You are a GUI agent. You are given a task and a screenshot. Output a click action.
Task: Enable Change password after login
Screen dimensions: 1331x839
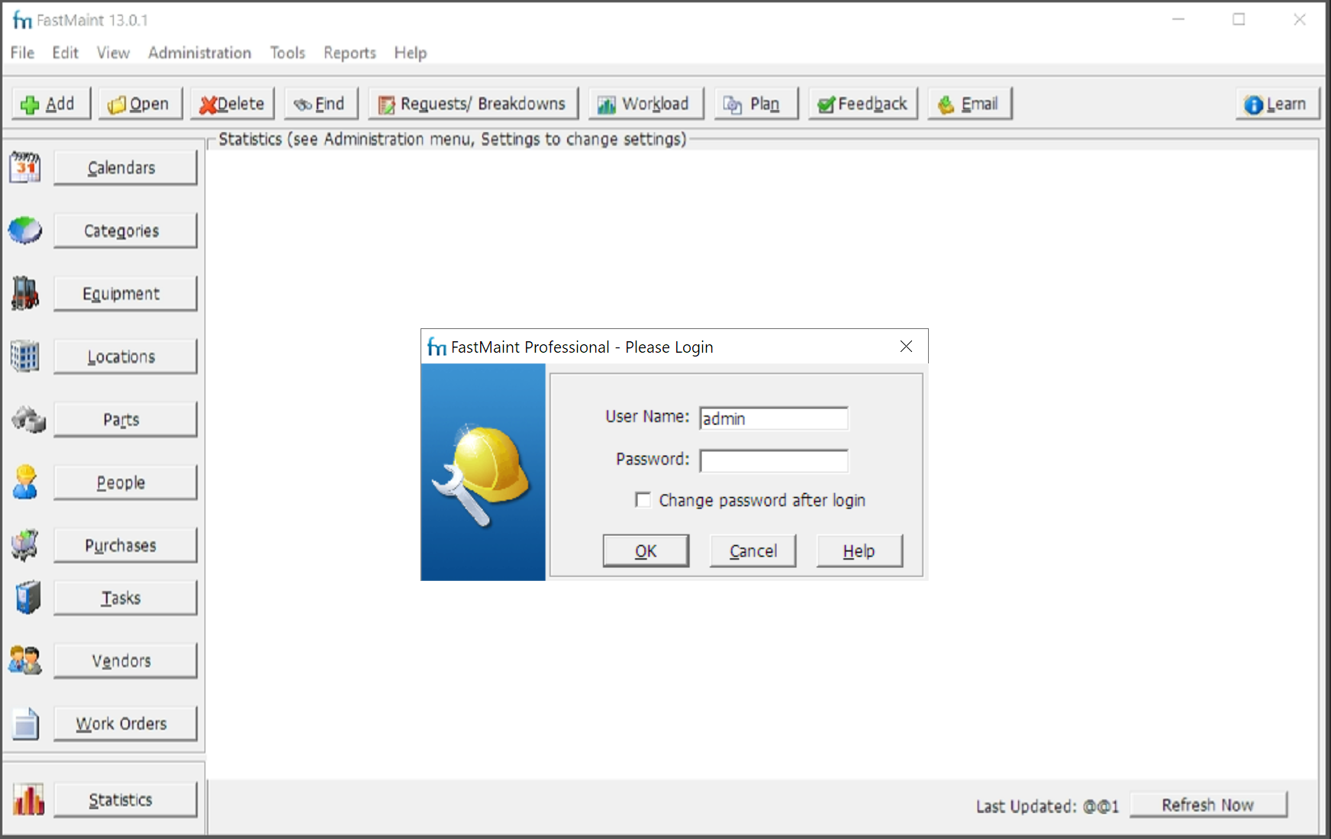tap(643, 500)
